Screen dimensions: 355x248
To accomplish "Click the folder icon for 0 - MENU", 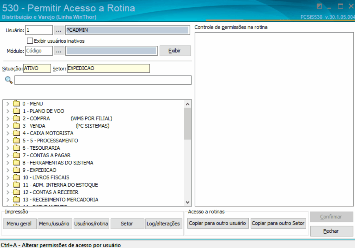I will 16,104.
